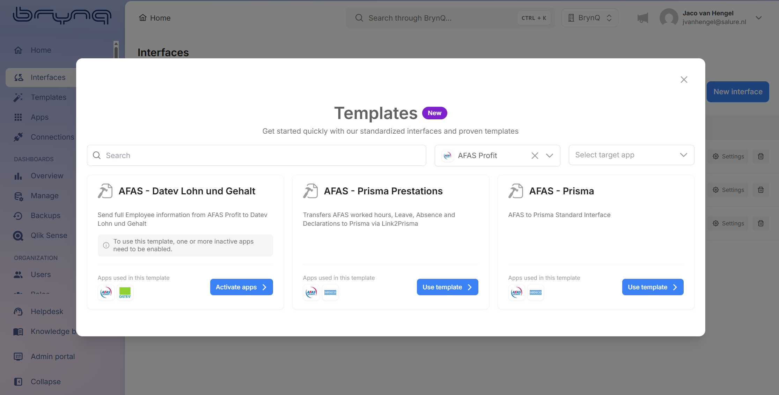Close the Templates dialog

pos(684,80)
